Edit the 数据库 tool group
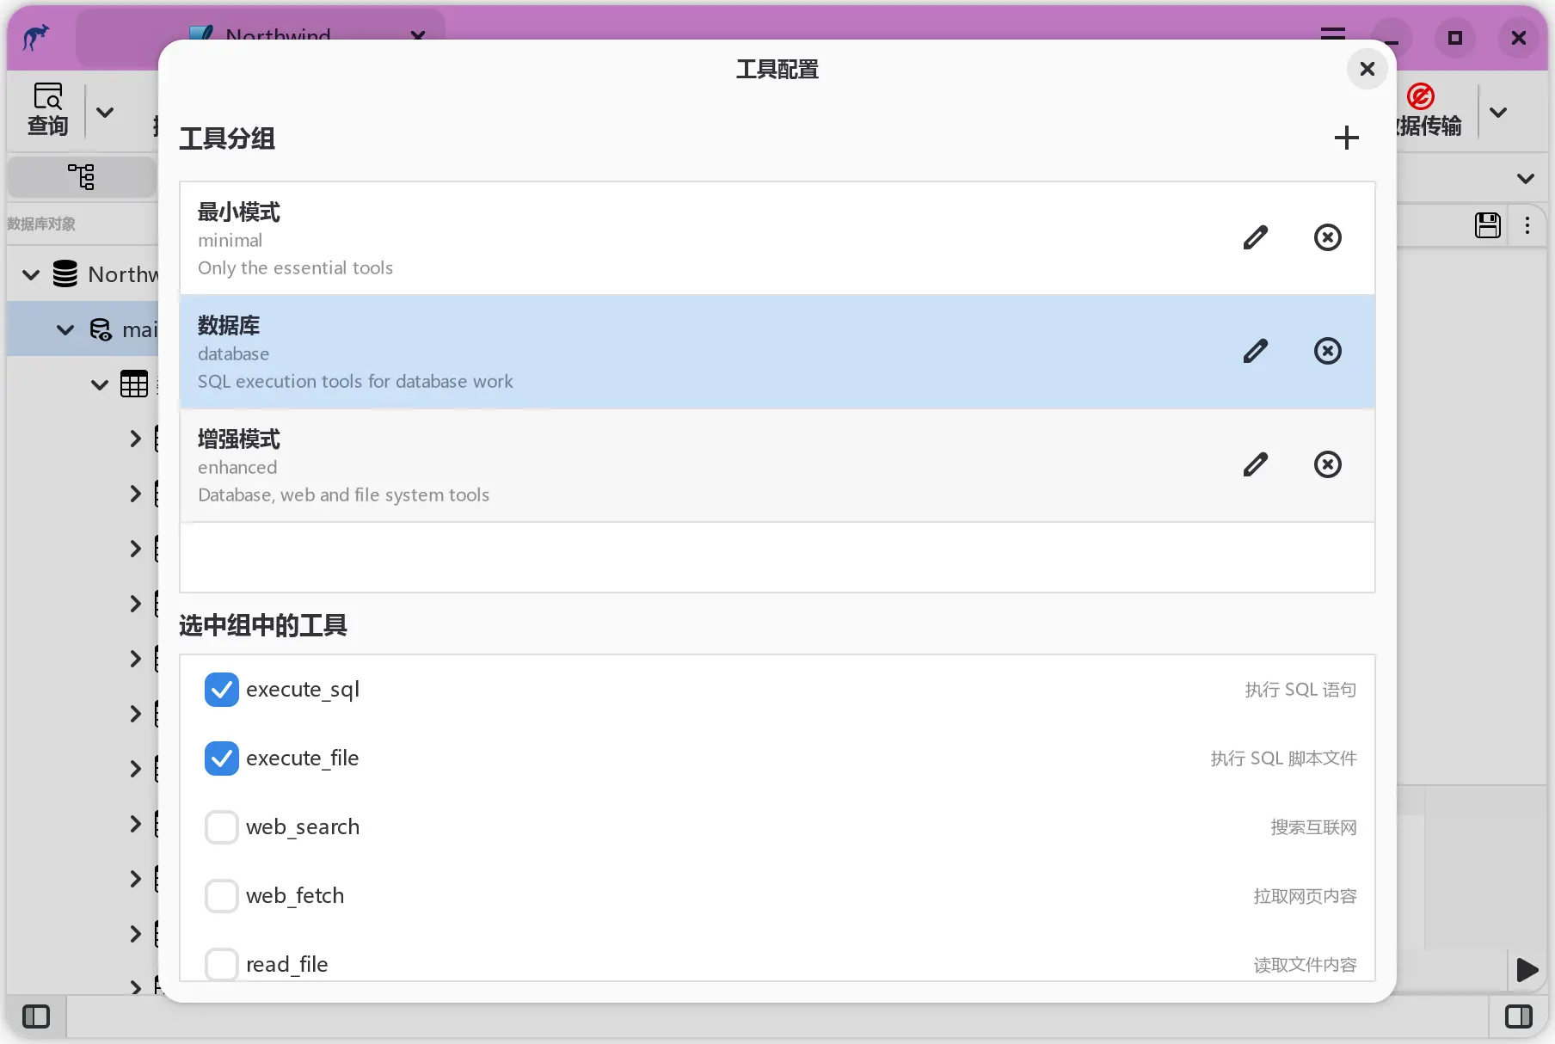 point(1256,351)
